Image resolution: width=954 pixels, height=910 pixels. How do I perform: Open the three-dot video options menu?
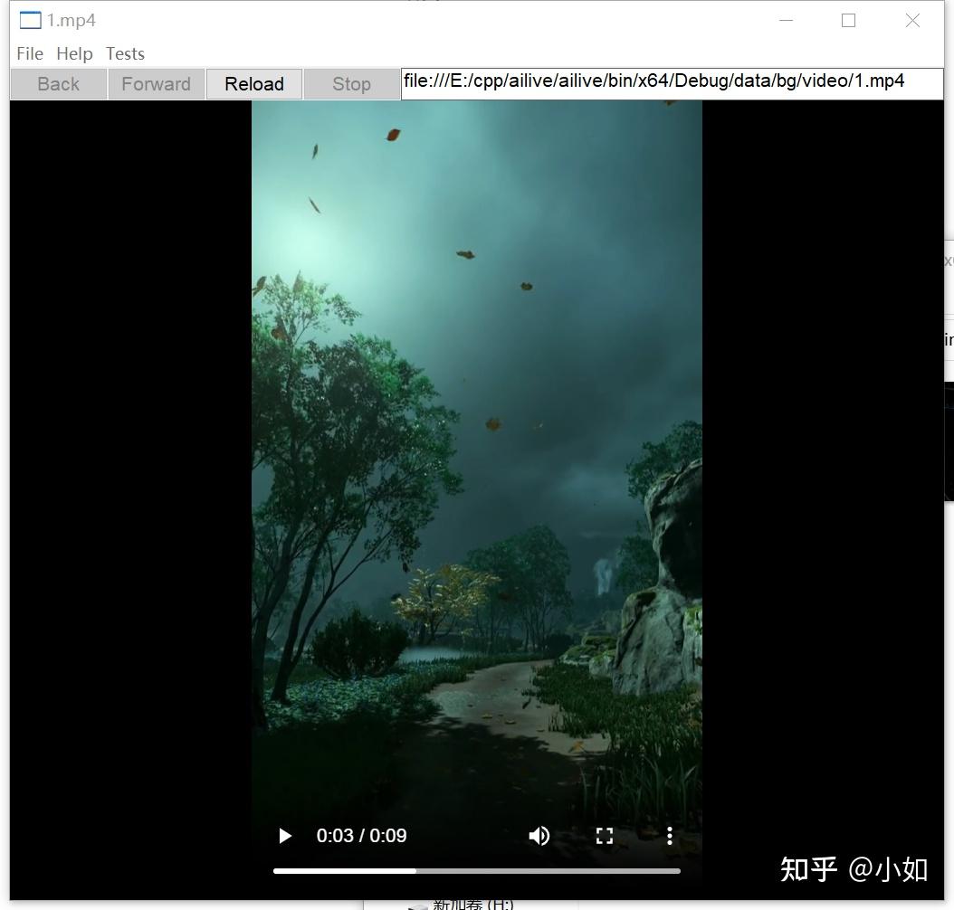click(x=669, y=836)
